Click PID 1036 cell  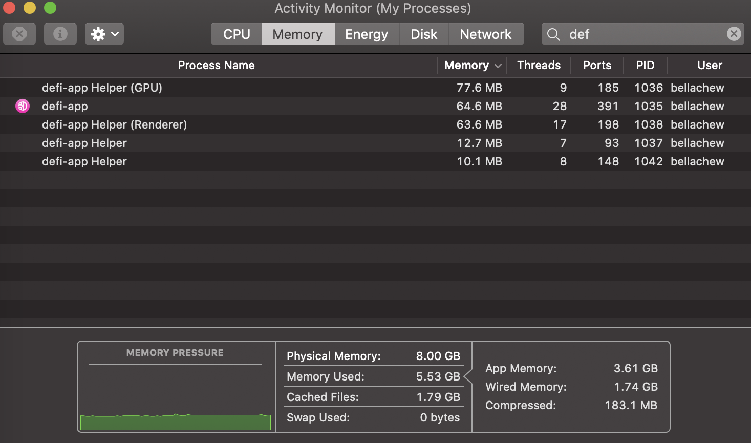(x=649, y=88)
